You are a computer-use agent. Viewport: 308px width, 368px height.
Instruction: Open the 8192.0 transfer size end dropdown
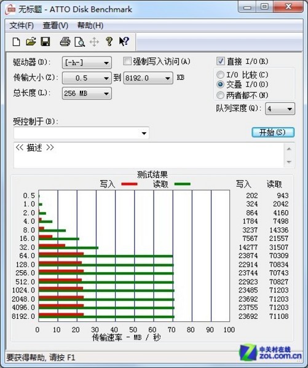148,78
